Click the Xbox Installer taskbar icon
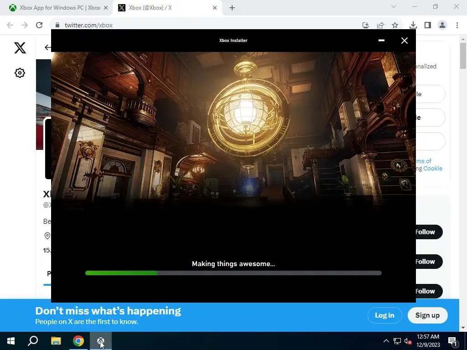The height and width of the screenshot is (350, 467). click(101, 341)
